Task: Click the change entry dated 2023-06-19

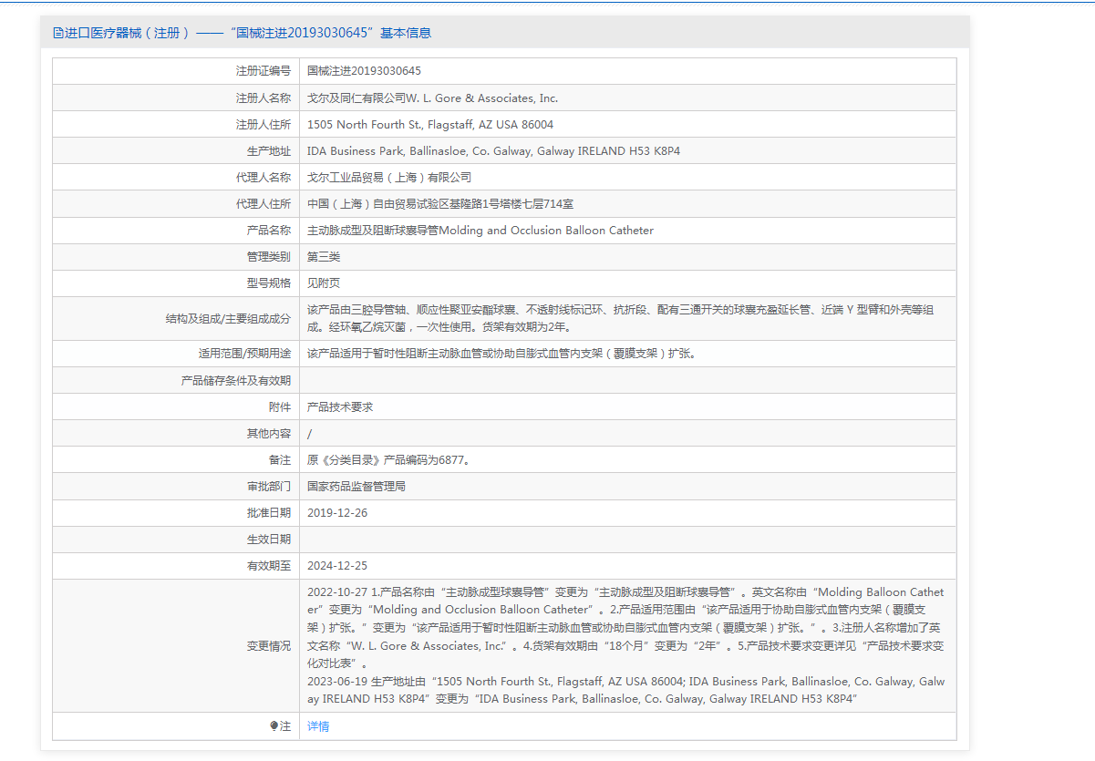Action: [625, 690]
